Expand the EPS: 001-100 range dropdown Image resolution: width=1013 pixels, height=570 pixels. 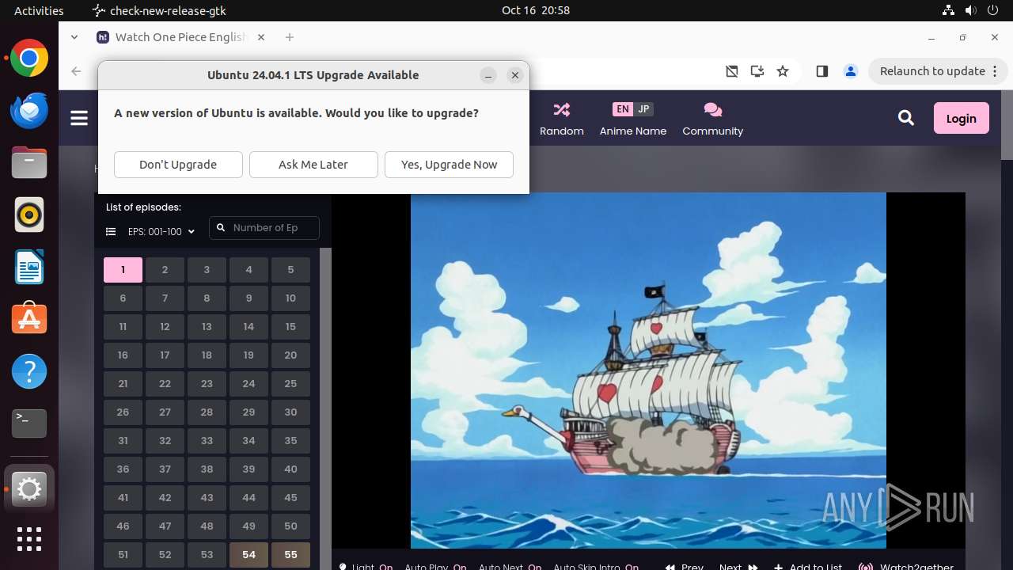tap(161, 232)
